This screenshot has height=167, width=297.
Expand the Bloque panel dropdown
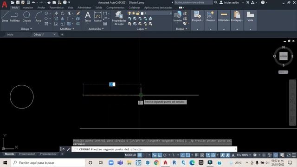(181, 29)
